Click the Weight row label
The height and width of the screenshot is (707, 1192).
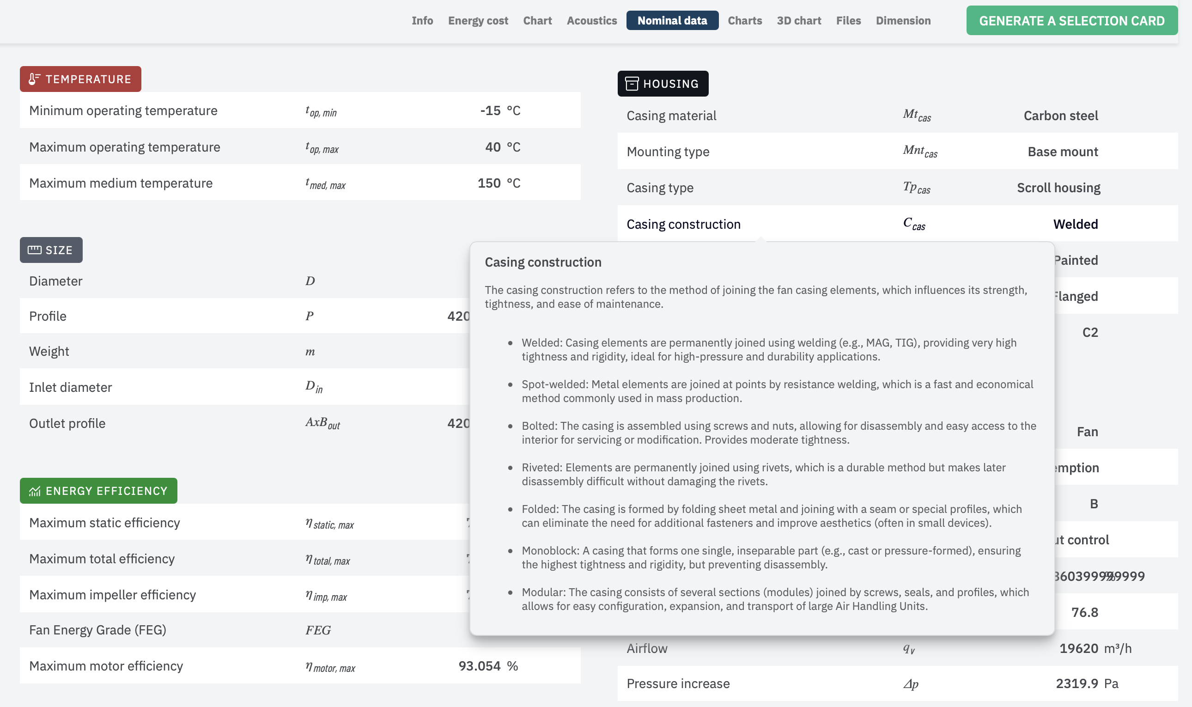tap(49, 352)
